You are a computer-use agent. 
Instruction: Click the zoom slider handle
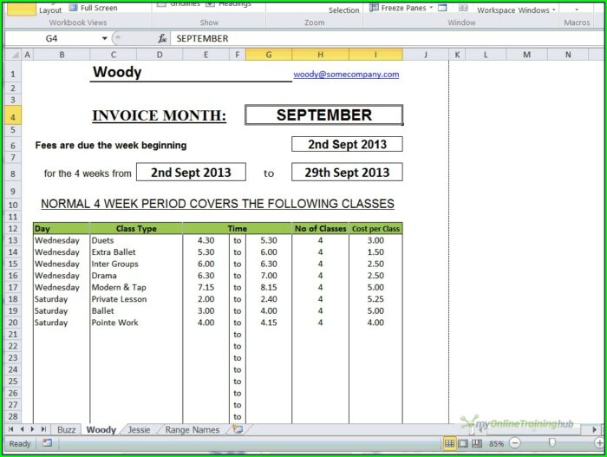pos(552,442)
